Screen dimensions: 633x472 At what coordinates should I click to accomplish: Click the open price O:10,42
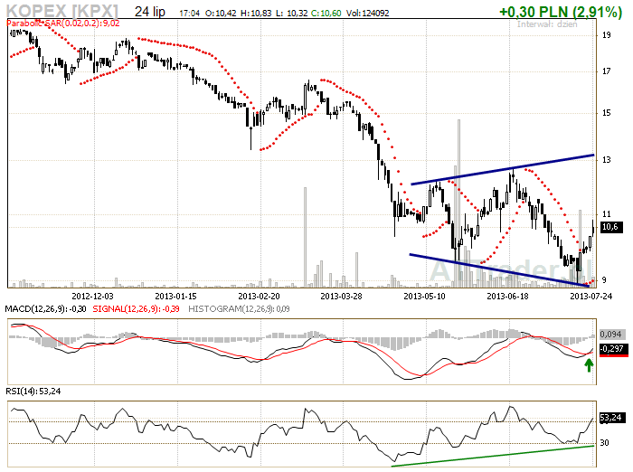221,14
